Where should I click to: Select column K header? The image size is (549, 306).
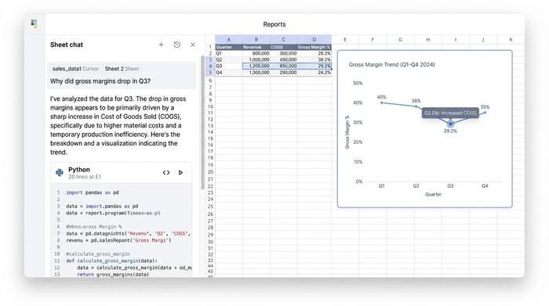511,39
